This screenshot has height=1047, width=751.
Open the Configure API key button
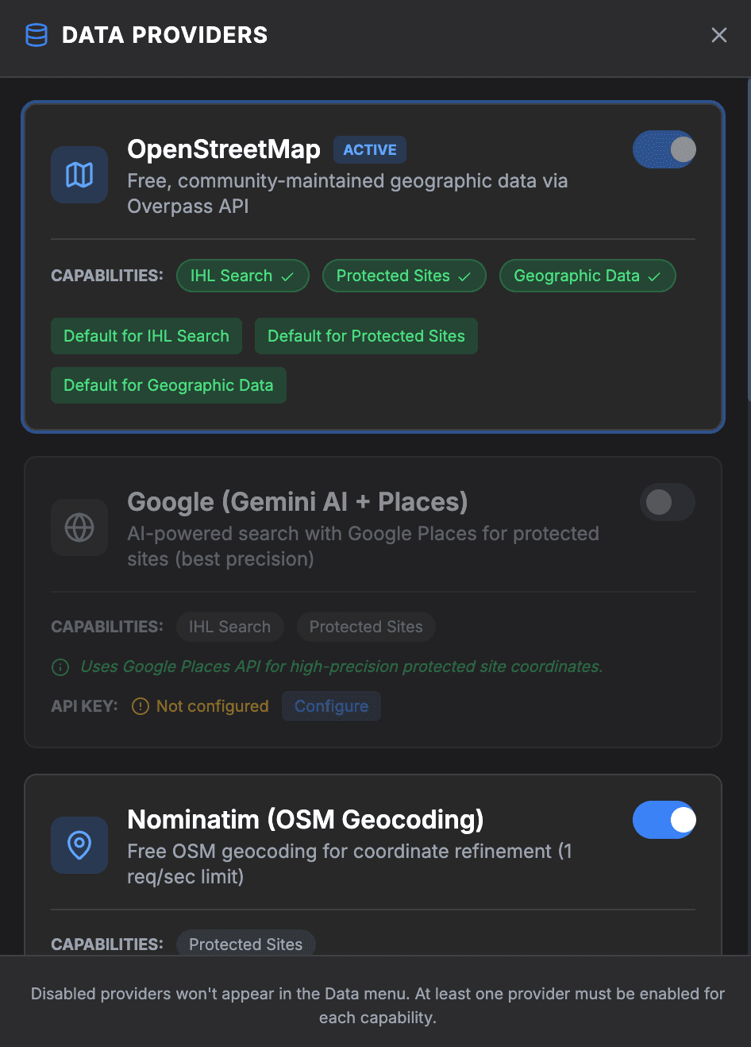[331, 706]
